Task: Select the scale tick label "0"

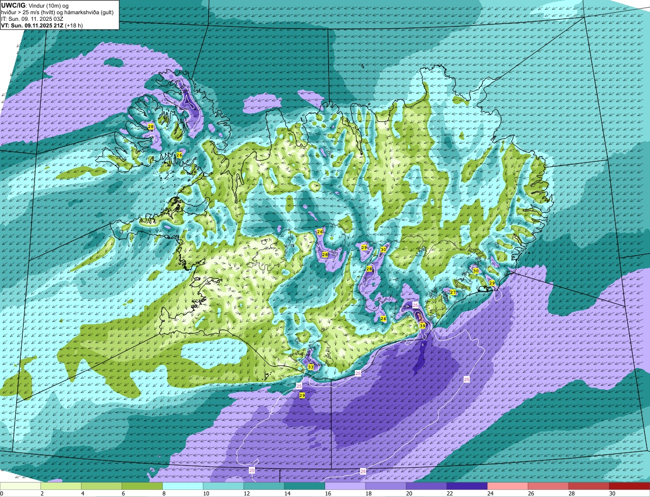Action: tap(2, 493)
